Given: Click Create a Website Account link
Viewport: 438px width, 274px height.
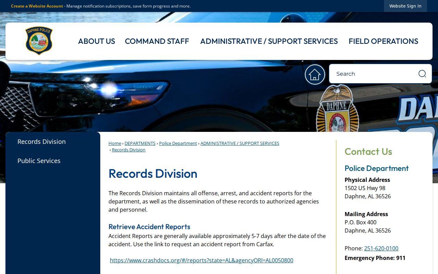Looking at the screenshot, I should coord(37,6).
